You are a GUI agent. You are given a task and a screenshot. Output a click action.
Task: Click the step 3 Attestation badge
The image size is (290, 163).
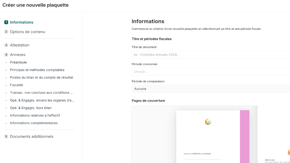pyautogui.click(x=6, y=45)
